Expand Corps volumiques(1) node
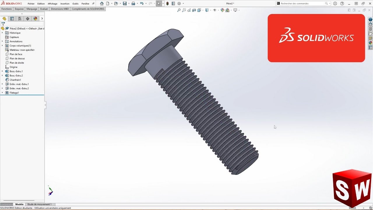Image resolution: width=373 pixels, height=210 pixels. click(x=2, y=45)
